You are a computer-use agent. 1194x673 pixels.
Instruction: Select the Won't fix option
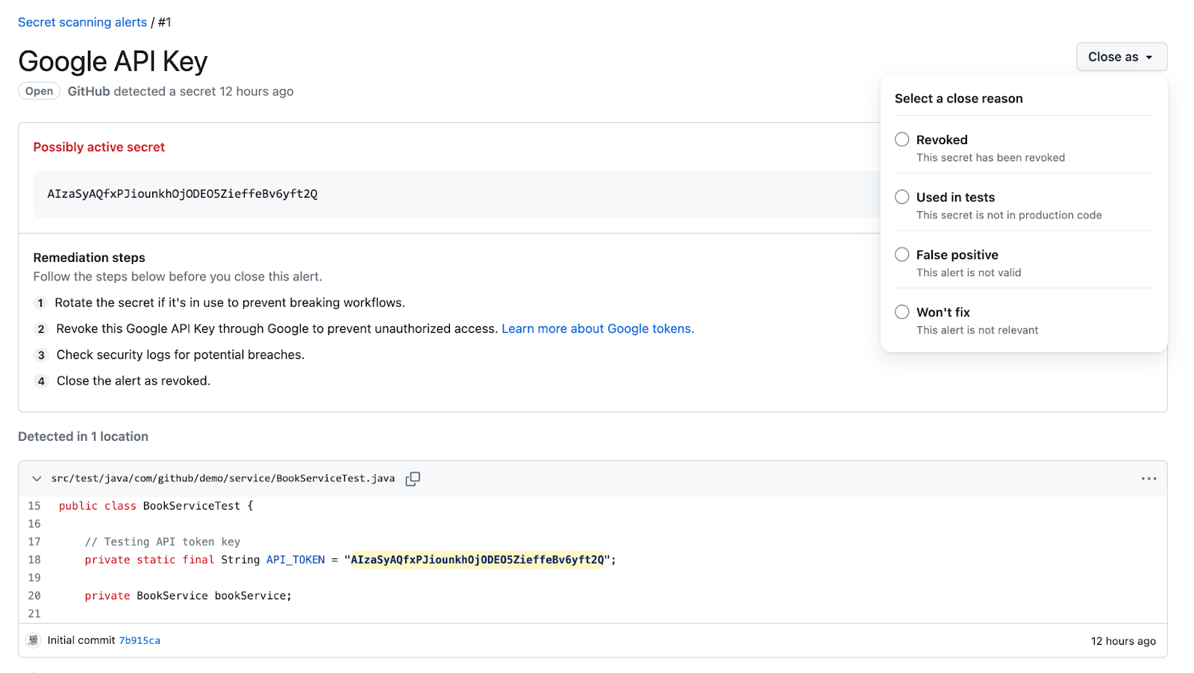point(902,312)
